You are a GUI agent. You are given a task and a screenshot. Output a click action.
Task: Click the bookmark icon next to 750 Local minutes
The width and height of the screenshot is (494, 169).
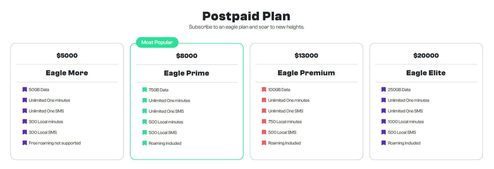click(x=264, y=121)
